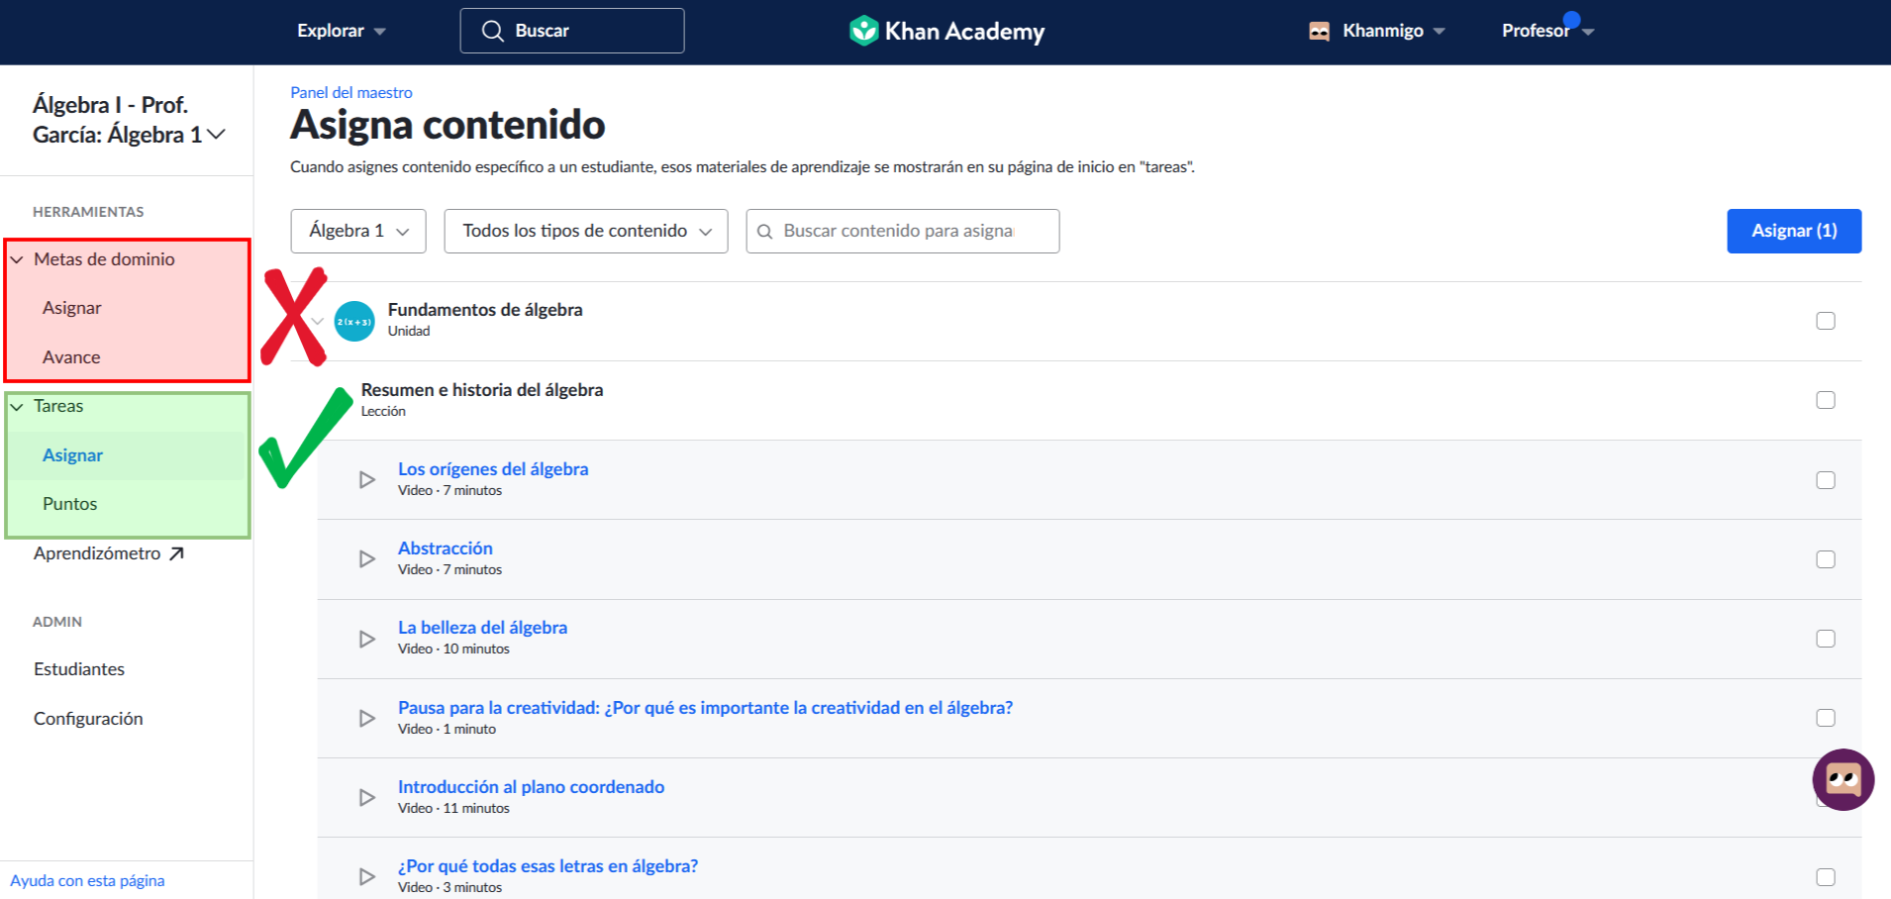Screen dimensions: 1891x899
Task: Click the Buscar search field in header
Action: pyautogui.click(x=572, y=31)
